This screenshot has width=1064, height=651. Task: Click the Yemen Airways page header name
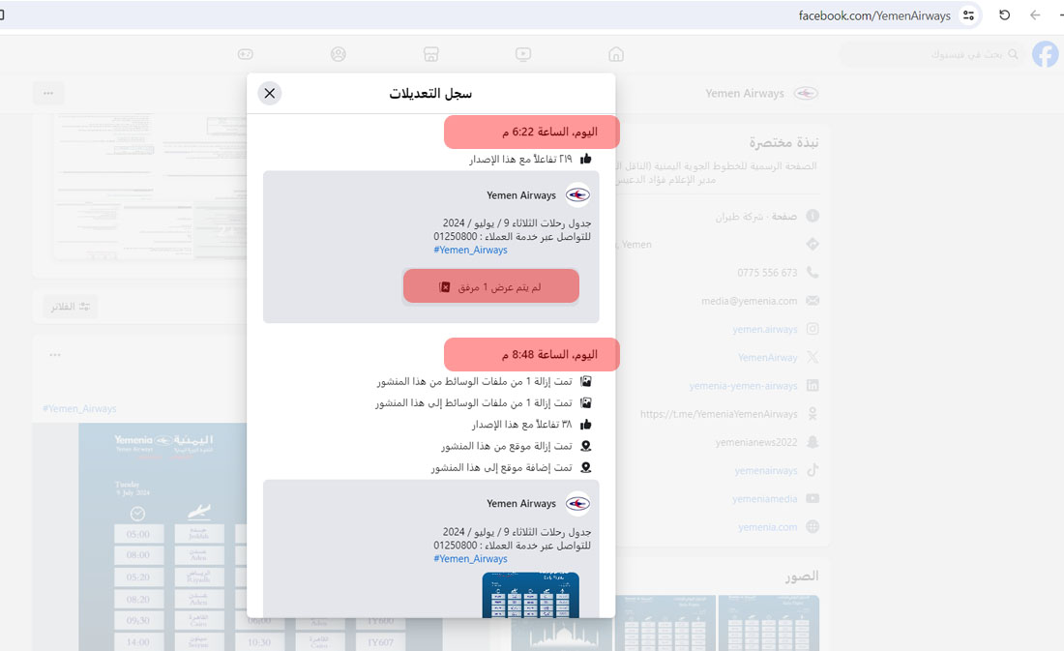pyautogui.click(x=745, y=94)
